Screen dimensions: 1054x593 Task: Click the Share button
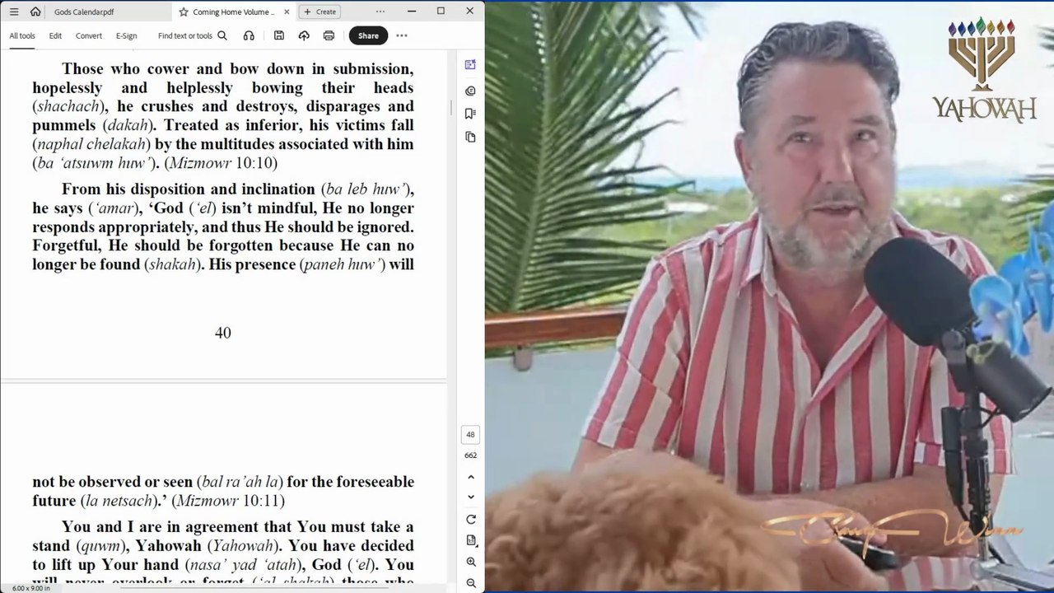coord(368,35)
